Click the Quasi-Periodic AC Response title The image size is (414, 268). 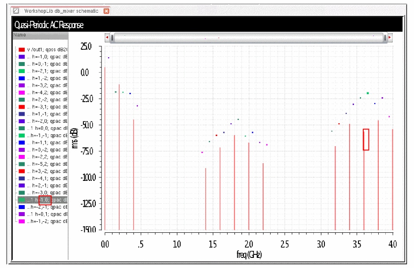[49, 25]
